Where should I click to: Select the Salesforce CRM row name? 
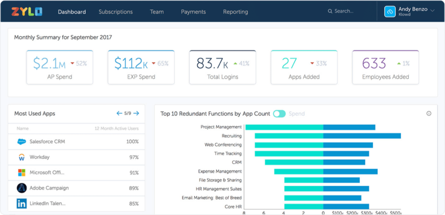click(47, 141)
